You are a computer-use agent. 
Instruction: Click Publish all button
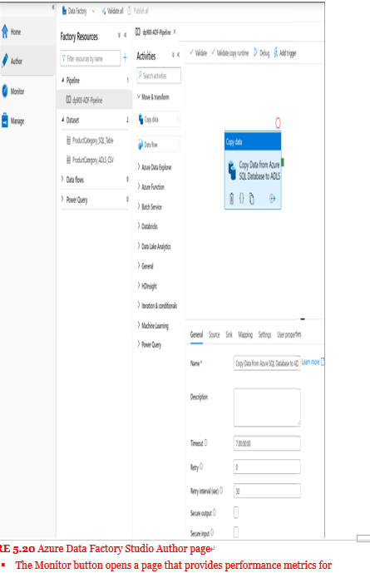click(x=138, y=11)
